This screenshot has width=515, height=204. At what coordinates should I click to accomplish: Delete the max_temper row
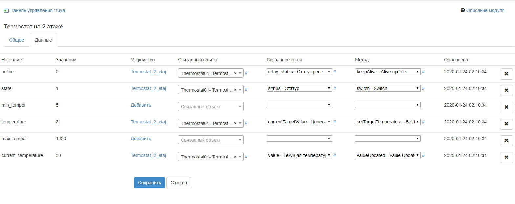tap(506, 140)
